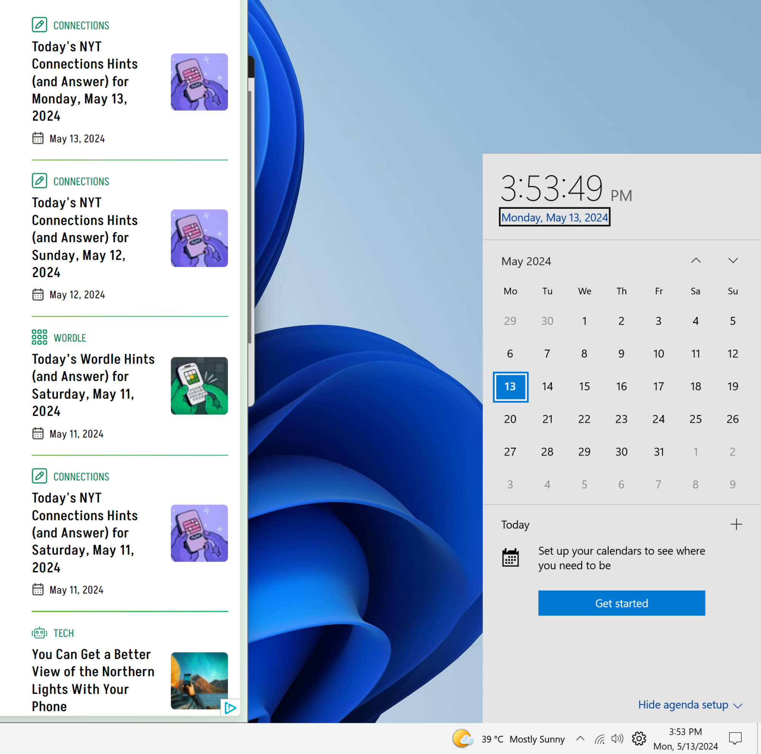Select day 1 of May in calendar

584,321
